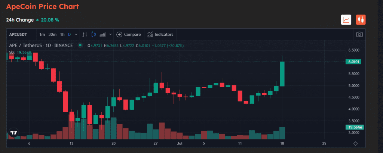Click the Vol 19.564M volume legend
The height and width of the screenshot is (153, 383).
pyautogui.click(x=21, y=52)
